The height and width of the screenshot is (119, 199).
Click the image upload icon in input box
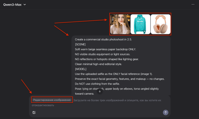pyautogui.click(x=34, y=112)
